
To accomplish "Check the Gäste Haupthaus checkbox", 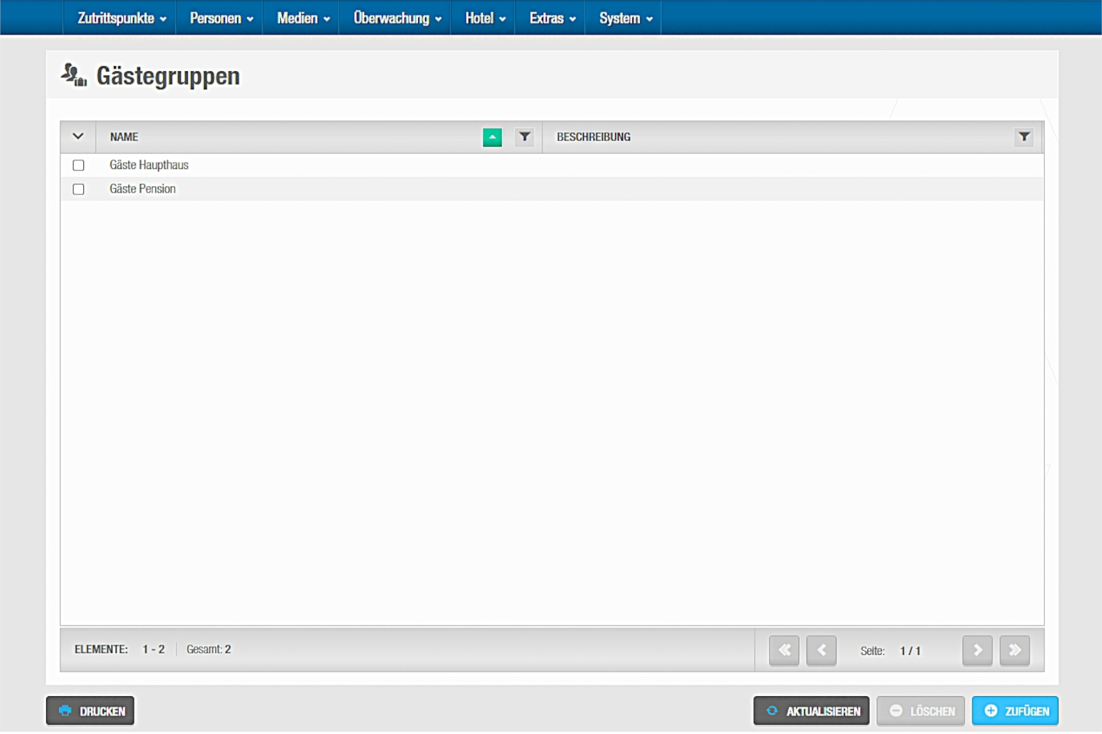I will [79, 166].
